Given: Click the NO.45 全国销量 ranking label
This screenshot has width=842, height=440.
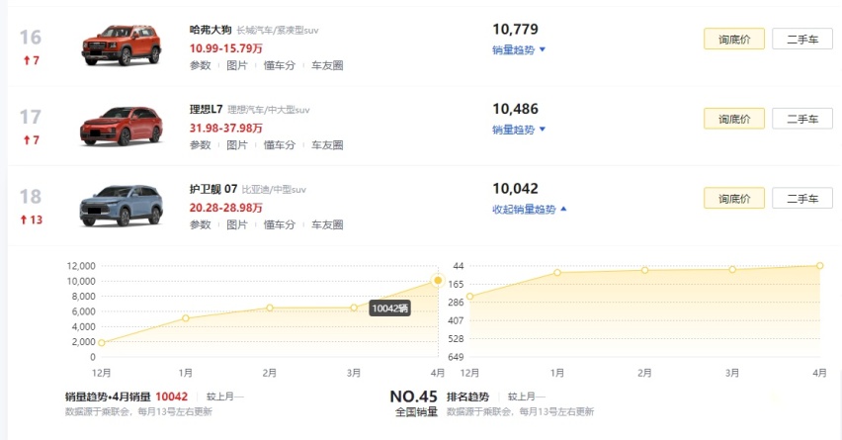Looking at the screenshot, I should coord(414,403).
